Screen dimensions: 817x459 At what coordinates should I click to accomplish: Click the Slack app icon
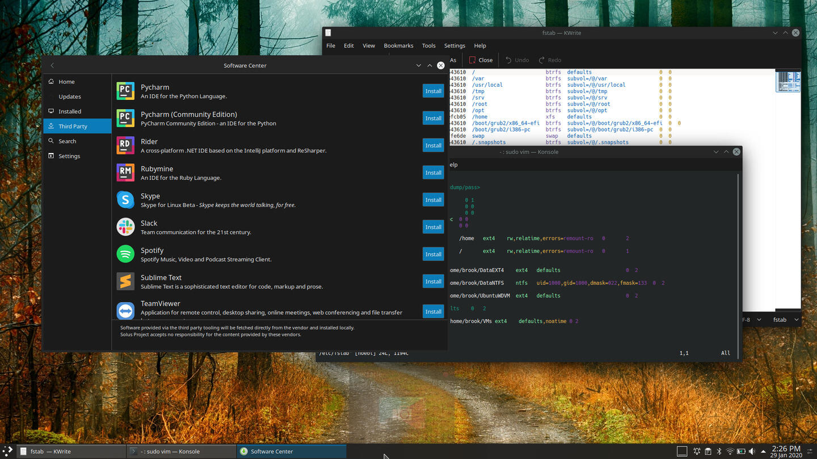point(125,227)
